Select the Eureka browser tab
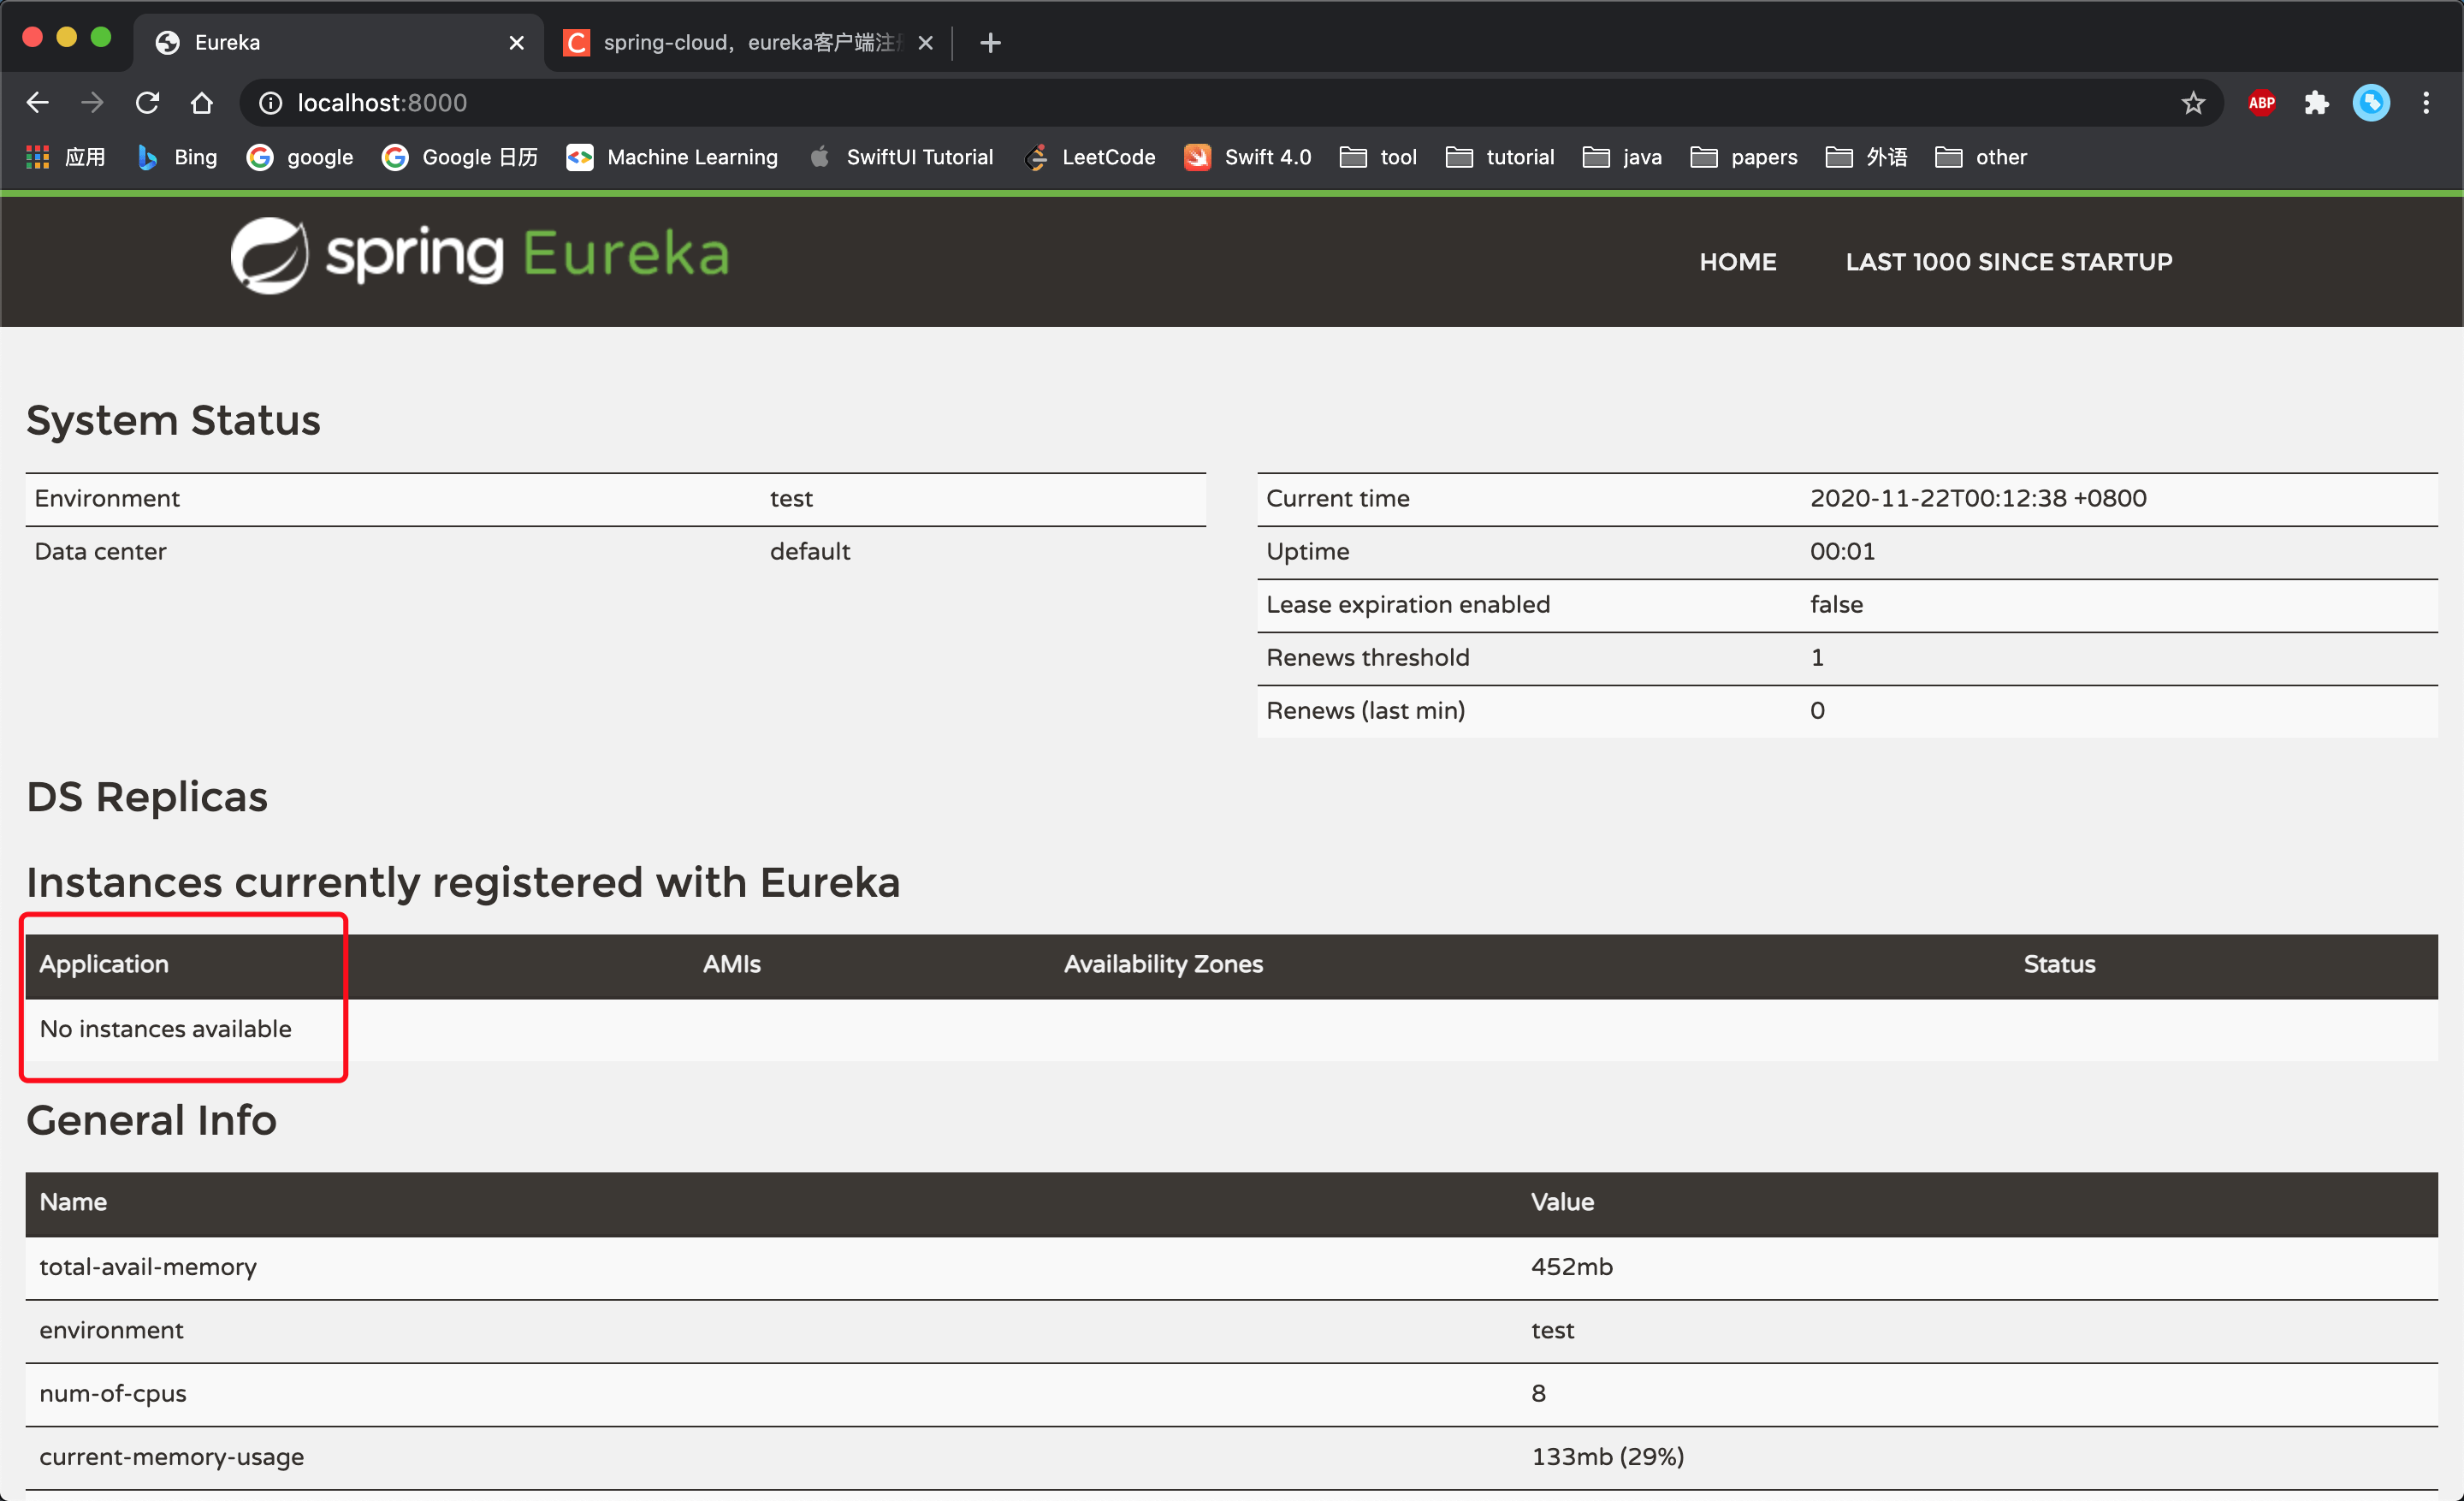The height and width of the screenshot is (1501, 2464). click(x=338, y=42)
